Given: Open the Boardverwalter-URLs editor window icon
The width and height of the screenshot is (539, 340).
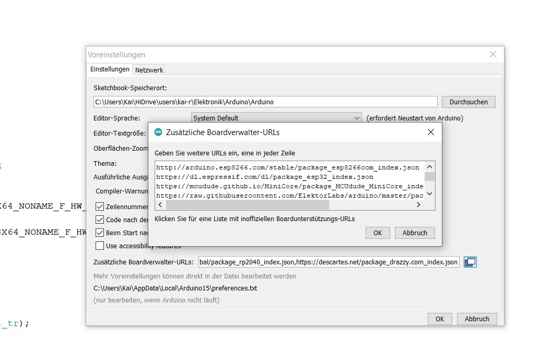Looking at the screenshot, I should (x=470, y=262).
